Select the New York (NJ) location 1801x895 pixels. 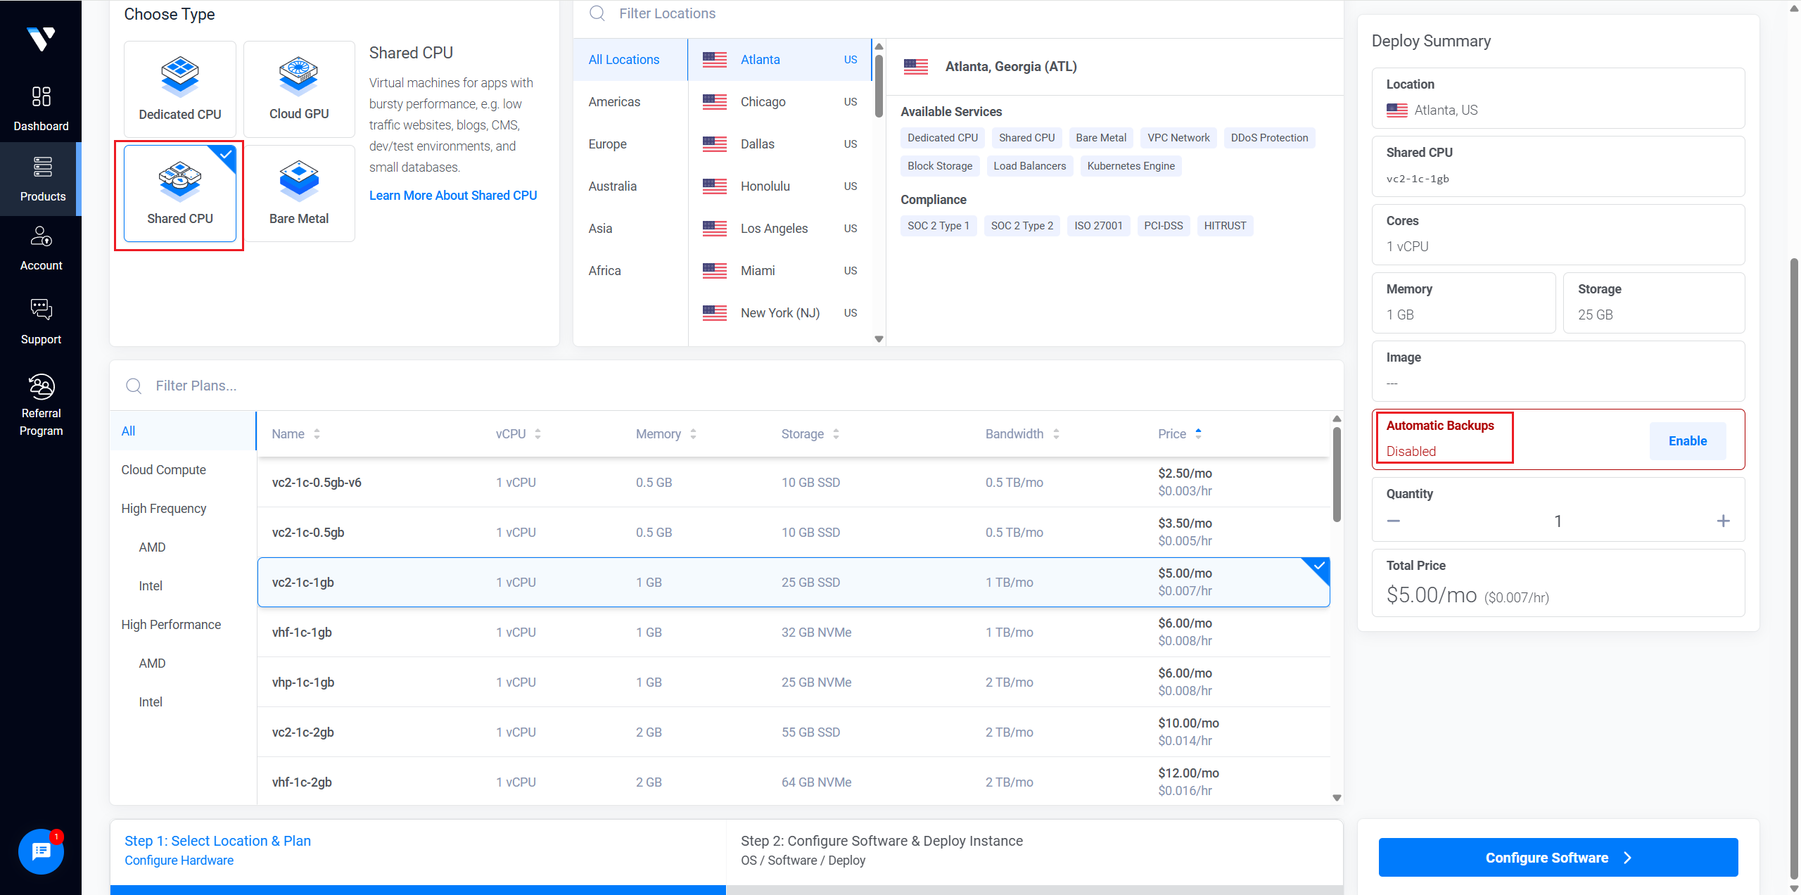[779, 313]
